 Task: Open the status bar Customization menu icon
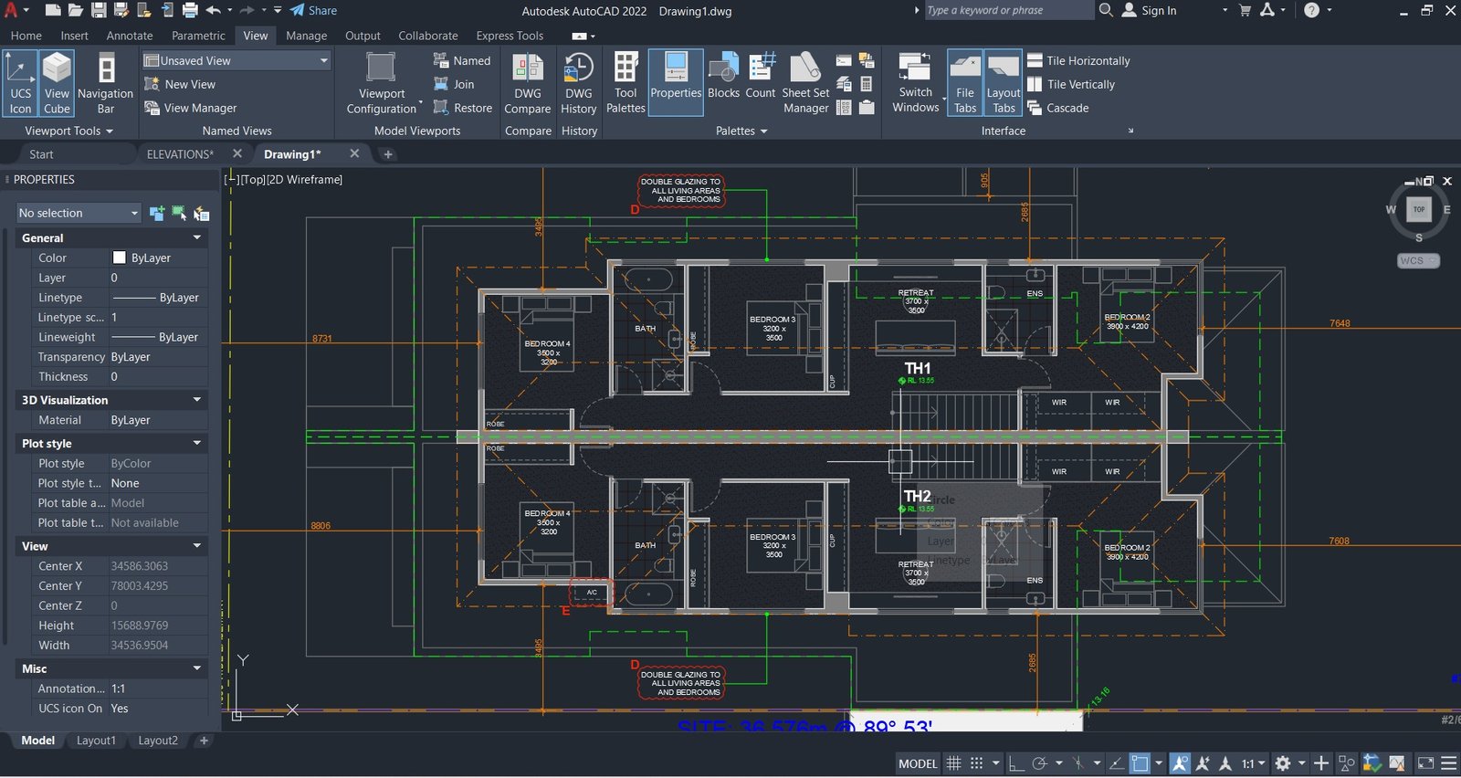tap(1448, 763)
